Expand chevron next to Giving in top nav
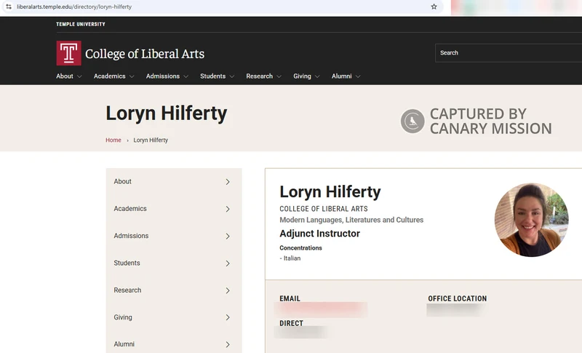Screen dimensions: 582x353 tap(317, 76)
